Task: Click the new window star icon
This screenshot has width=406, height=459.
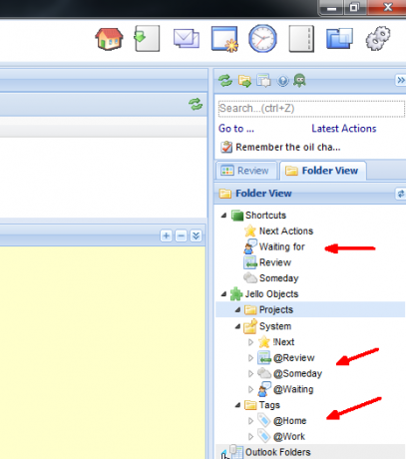Action: pos(225,39)
